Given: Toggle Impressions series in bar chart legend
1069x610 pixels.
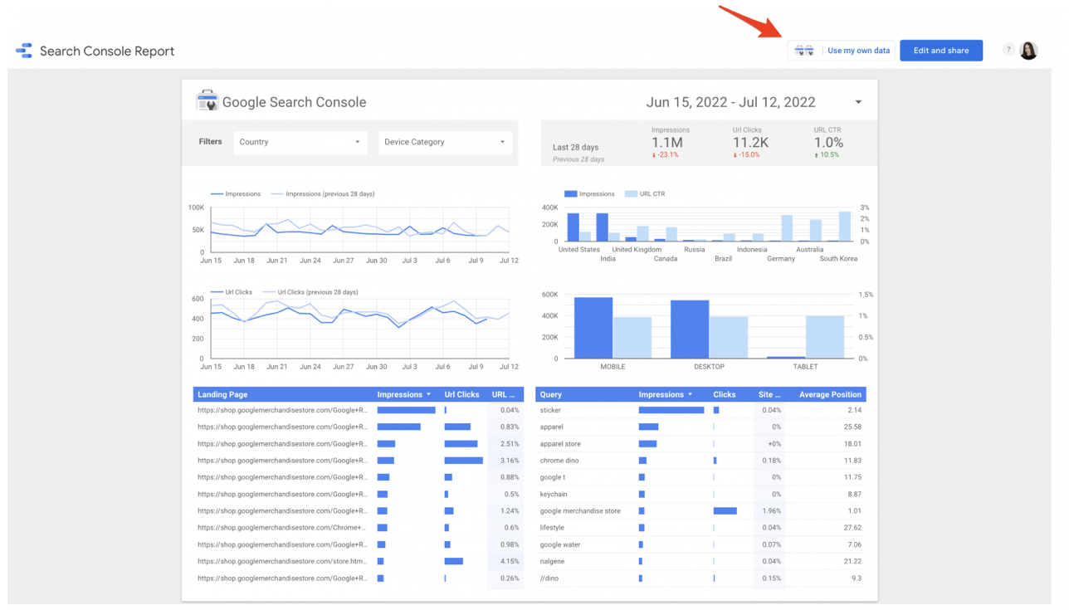Looking at the screenshot, I should (589, 194).
